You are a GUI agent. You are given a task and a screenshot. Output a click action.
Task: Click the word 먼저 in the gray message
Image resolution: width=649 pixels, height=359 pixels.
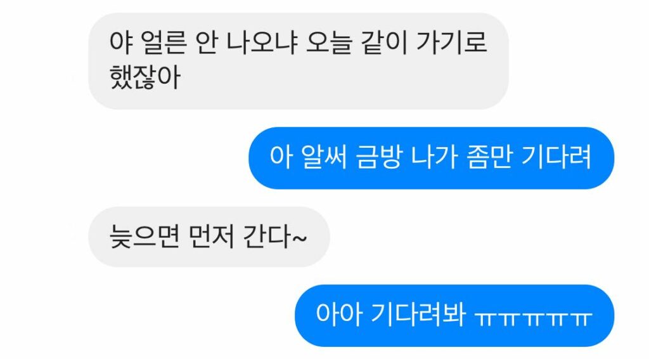[x=212, y=237]
